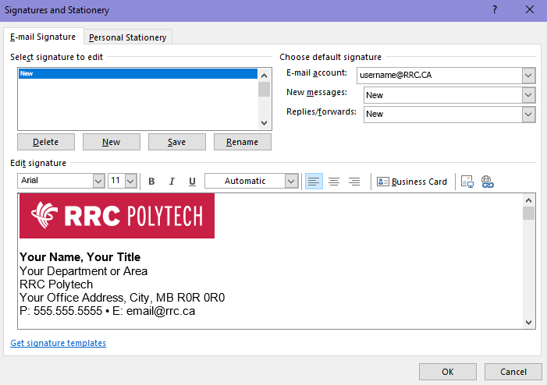The image size is (547, 385).
Task: Select the E-mail Signature tab
Action: (43, 37)
